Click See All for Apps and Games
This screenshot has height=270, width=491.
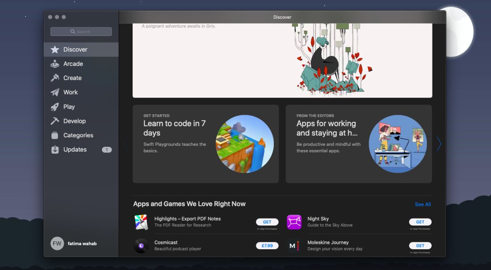click(423, 204)
